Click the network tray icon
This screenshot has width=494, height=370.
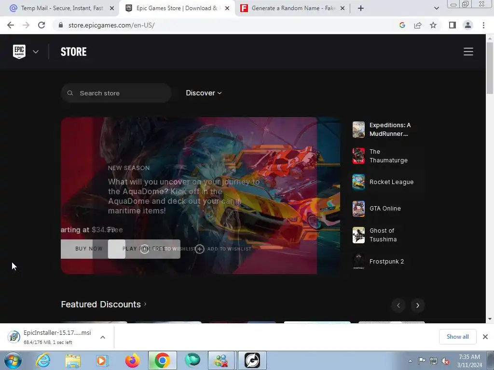[x=434, y=361]
